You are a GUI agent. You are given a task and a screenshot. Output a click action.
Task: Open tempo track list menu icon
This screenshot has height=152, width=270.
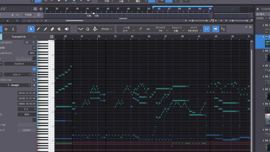point(35,9)
